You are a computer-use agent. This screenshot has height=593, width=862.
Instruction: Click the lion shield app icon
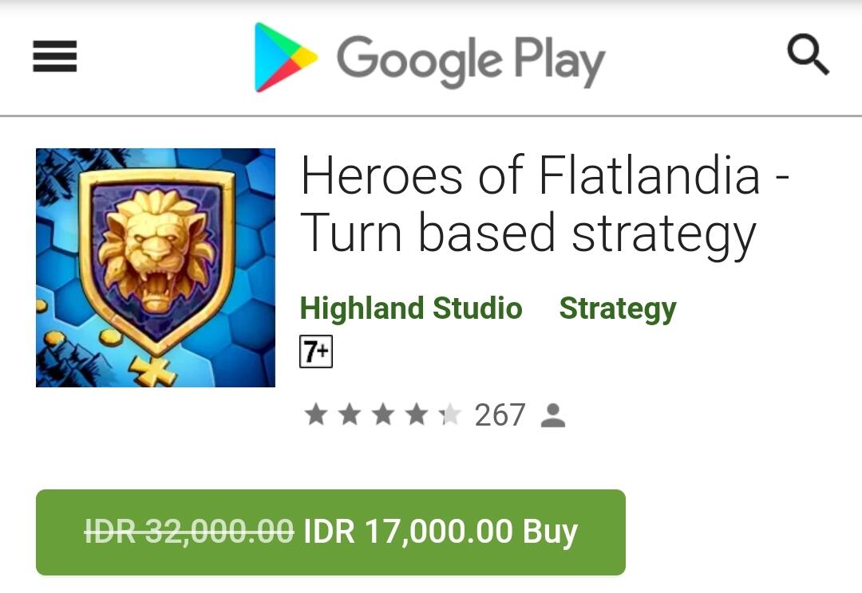click(x=156, y=268)
